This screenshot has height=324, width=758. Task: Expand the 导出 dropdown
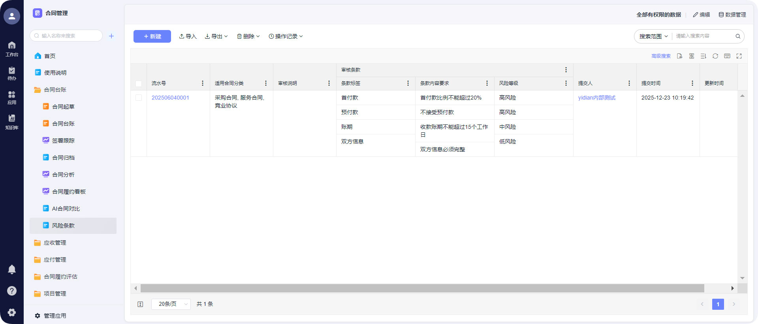(x=216, y=36)
